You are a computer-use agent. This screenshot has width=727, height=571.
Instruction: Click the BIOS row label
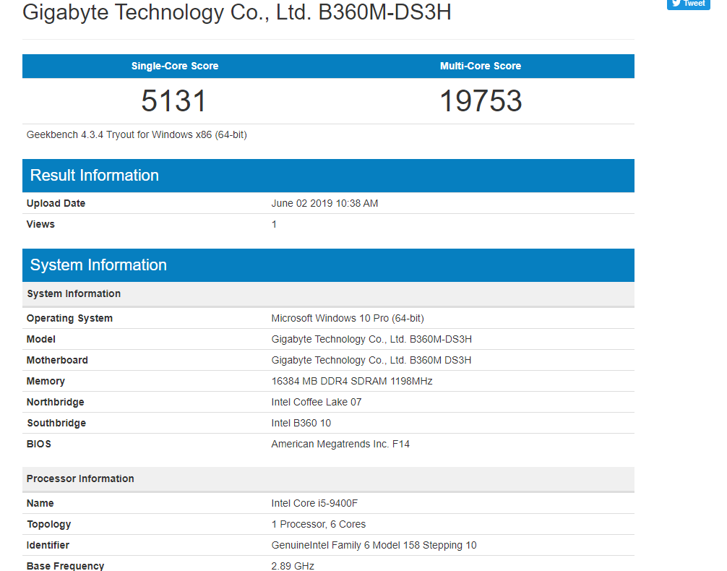pos(38,444)
